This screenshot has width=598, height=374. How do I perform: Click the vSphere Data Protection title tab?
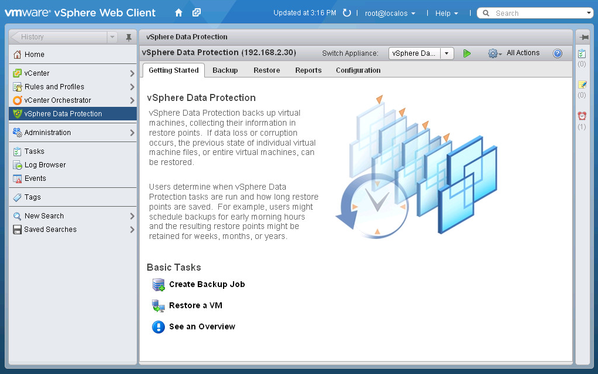coord(187,37)
